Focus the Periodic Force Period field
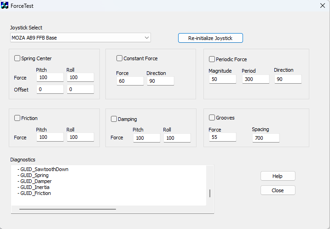The height and width of the screenshot is (229, 330). click(255, 79)
